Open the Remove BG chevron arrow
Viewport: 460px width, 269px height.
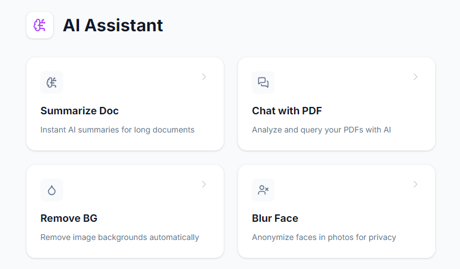click(204, 184)
